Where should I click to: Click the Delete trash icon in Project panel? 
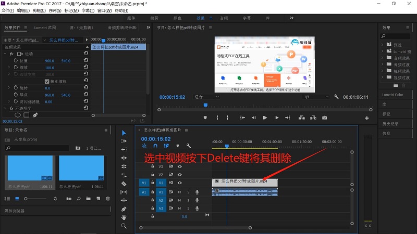[x=108, y=199]
